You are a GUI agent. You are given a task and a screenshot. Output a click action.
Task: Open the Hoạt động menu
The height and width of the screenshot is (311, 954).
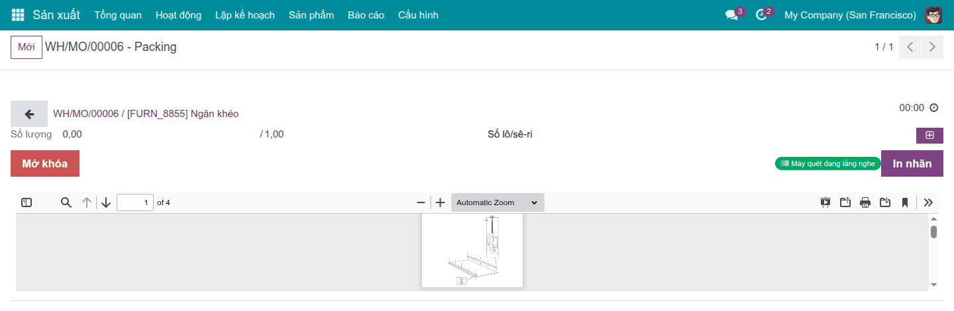point(178,15)
